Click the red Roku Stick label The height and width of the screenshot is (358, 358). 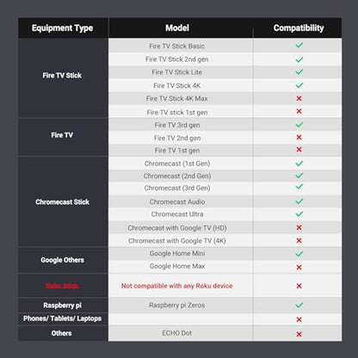coord(62,286)
